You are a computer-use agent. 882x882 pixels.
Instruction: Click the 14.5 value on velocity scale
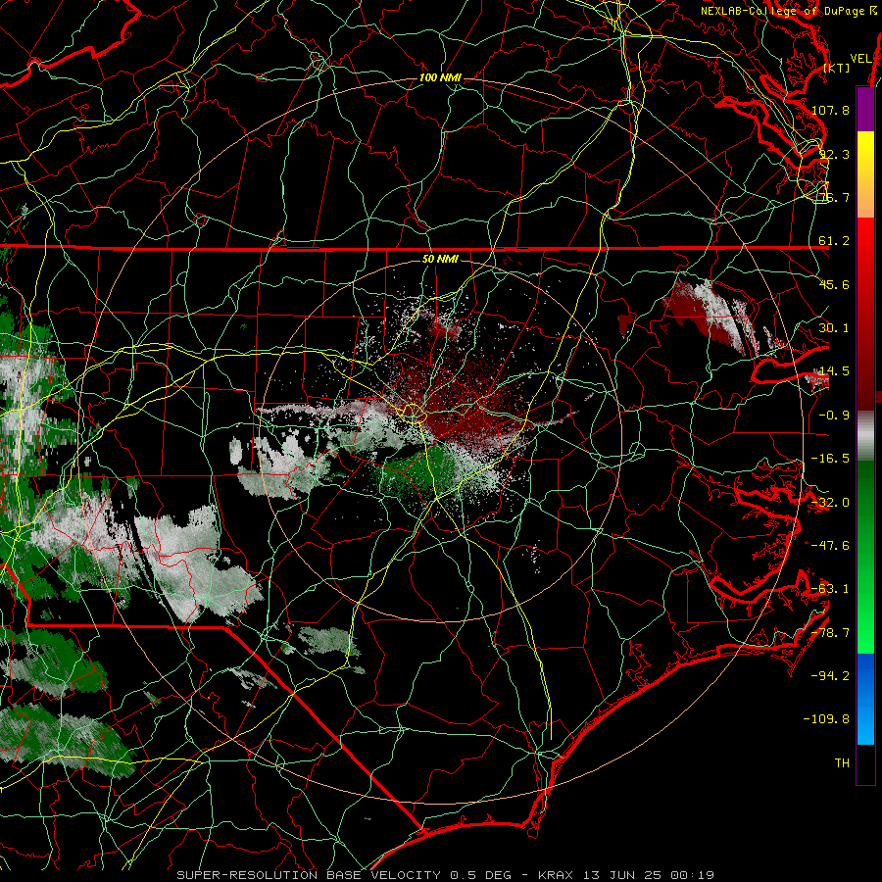tap(834, 371)
